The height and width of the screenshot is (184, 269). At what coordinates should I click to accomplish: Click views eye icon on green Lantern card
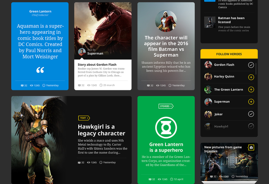click(159, 179)
